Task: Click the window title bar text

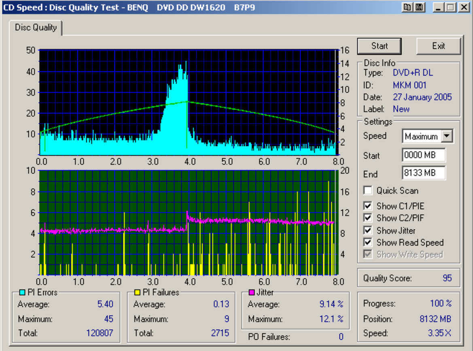Action: tap(129, 7)
